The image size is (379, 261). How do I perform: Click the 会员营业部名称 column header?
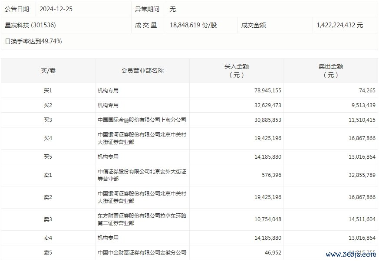(x=142, y=71)
